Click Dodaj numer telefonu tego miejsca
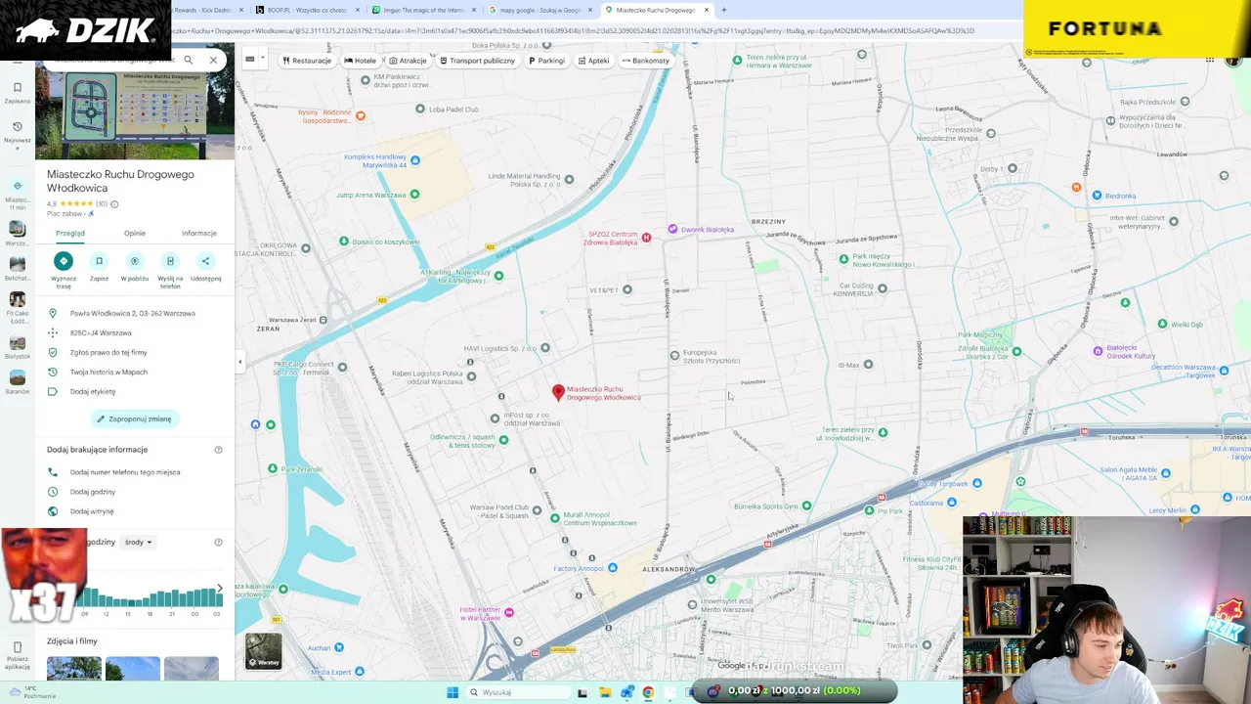The image size is (1251, 704). pos(135,472)
